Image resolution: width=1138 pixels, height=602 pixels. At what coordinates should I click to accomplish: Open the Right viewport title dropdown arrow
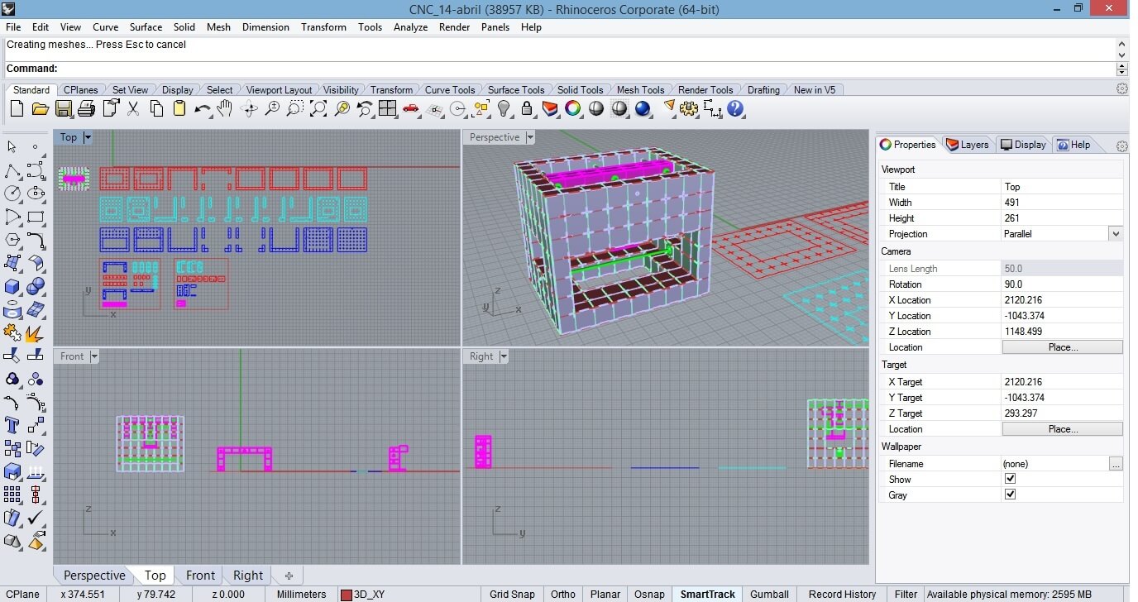point(504,356)
